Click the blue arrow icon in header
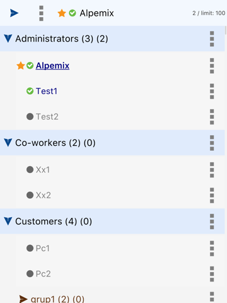 click(x=14, y=13)
